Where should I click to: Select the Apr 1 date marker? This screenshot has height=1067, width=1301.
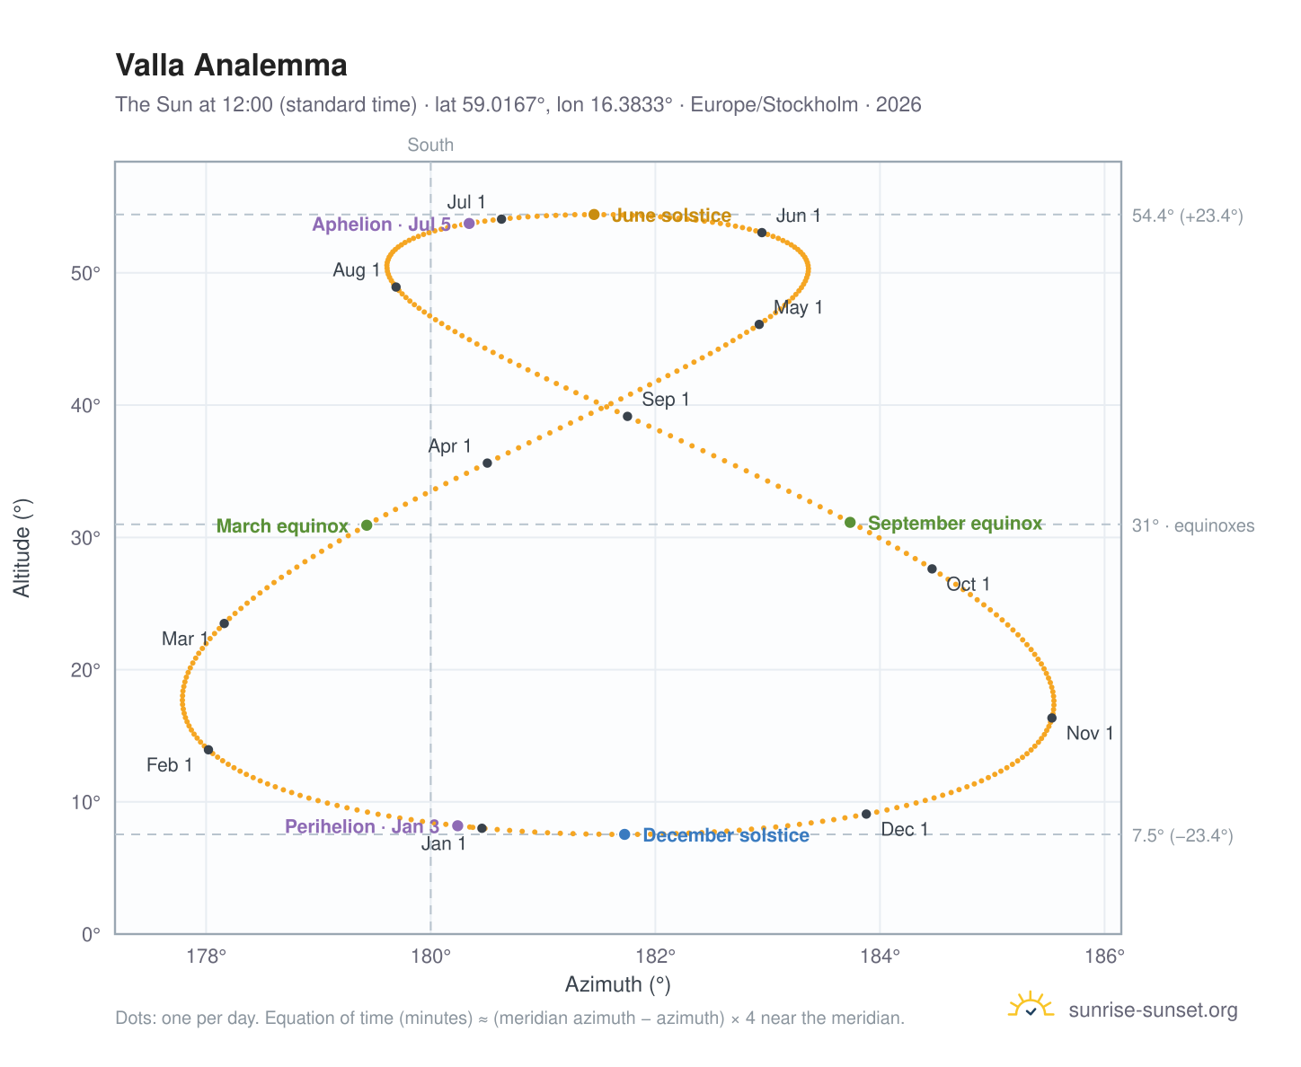click(x=487, y=463)
